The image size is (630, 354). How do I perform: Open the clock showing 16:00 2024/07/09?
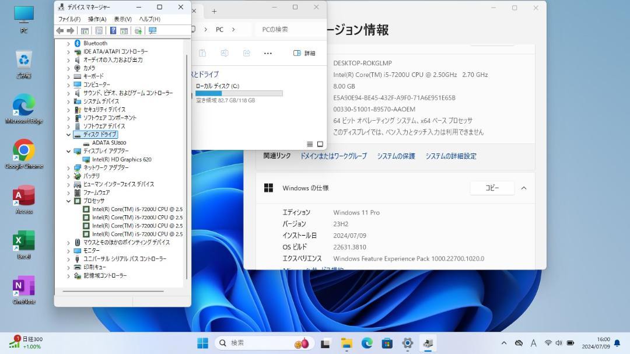(x=596, y=343)
